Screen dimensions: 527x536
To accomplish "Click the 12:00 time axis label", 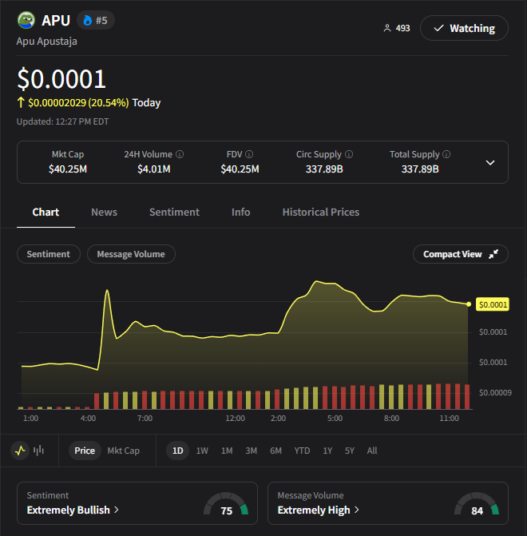I will click(x=235, y=419).
